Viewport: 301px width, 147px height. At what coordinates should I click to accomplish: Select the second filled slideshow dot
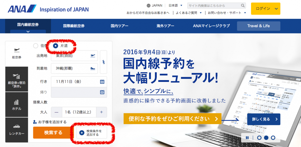click(266, 138)
